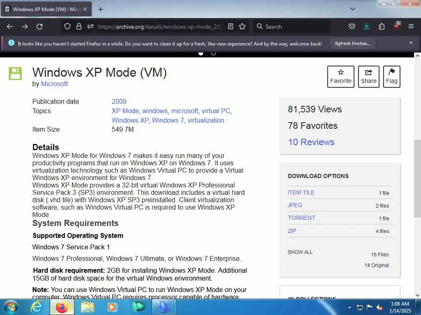Click the page scrollbar up arrow
This screenshot has height=315, width=421.
(417, 56)
